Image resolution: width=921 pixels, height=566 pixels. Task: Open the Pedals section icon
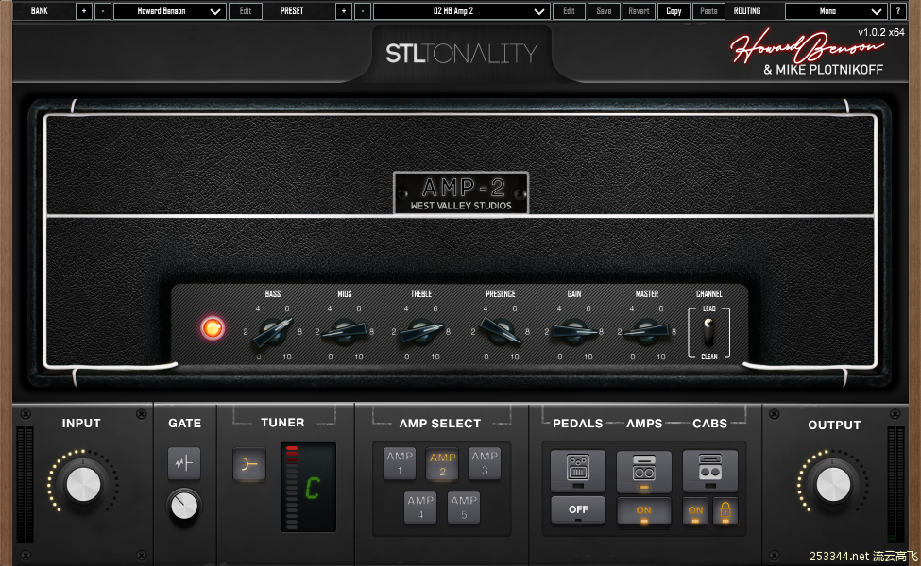pos(578,471)
